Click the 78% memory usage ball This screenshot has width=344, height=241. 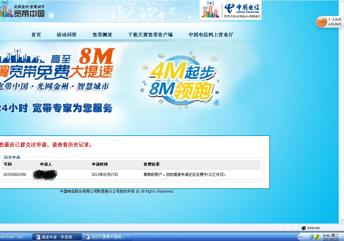(322, 22)
